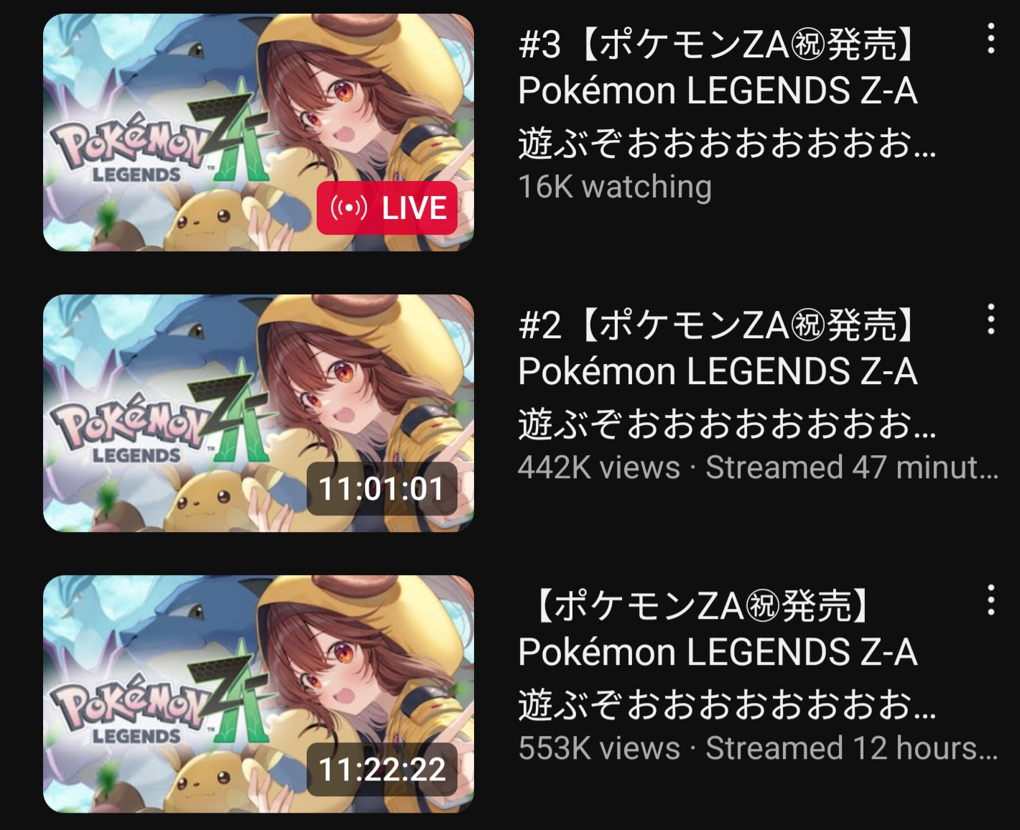
Task: Click the 11:01:01 duration badge
Action: 381,489
